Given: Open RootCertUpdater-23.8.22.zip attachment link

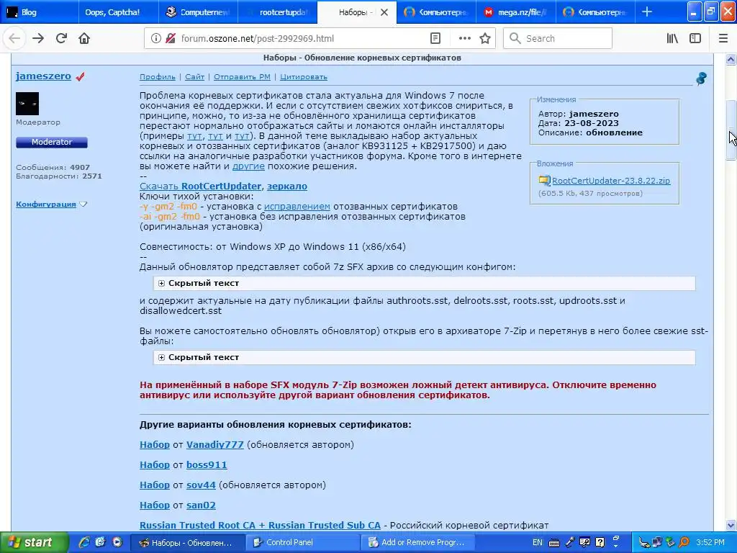Looking at the screenshot, I should [611, 181].
